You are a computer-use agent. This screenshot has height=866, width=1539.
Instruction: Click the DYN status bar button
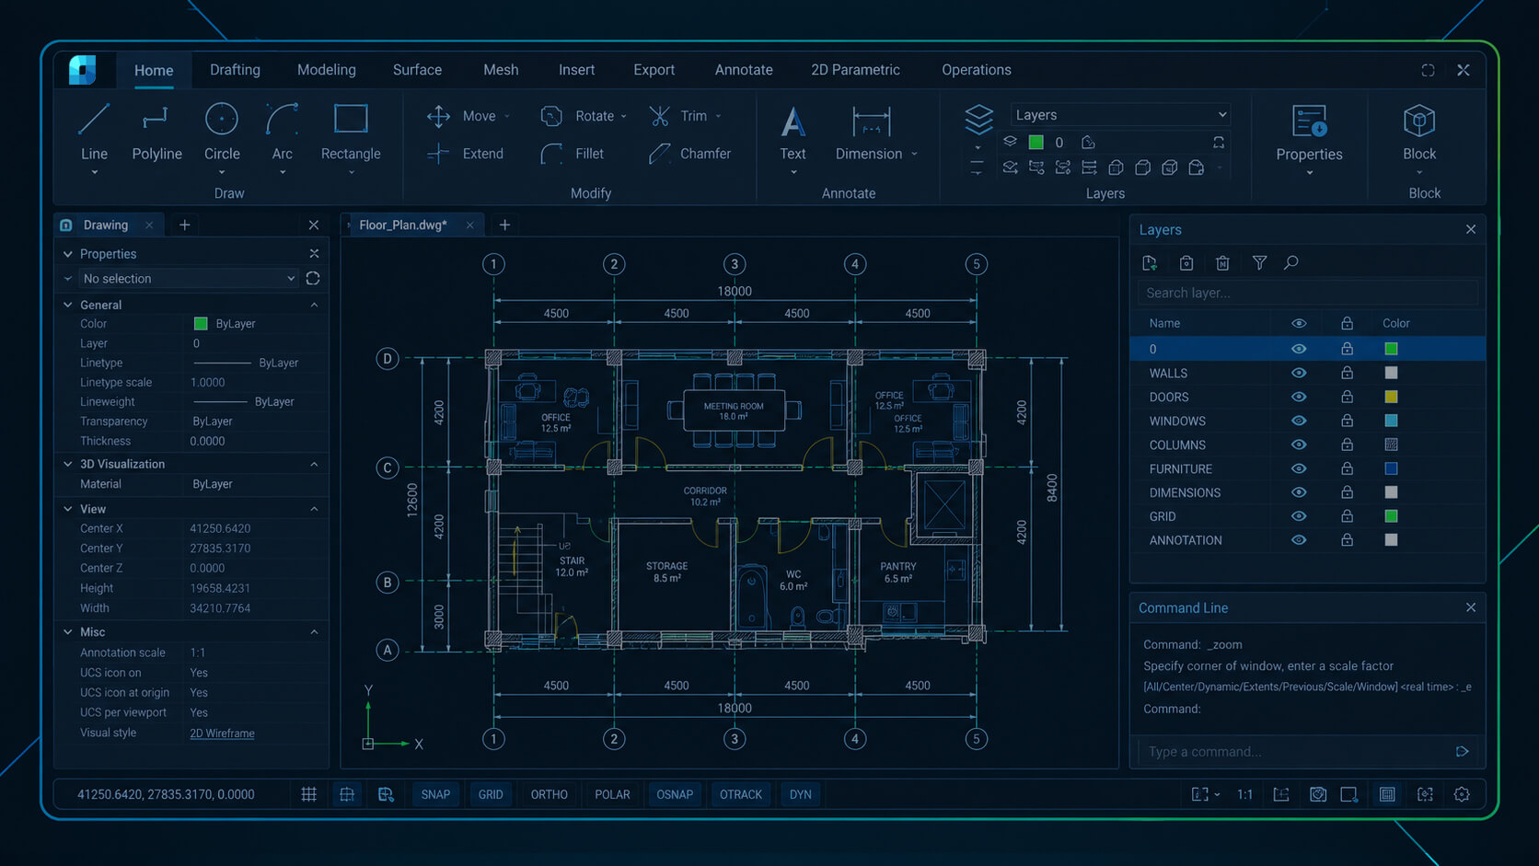click(x=801, y=794)
